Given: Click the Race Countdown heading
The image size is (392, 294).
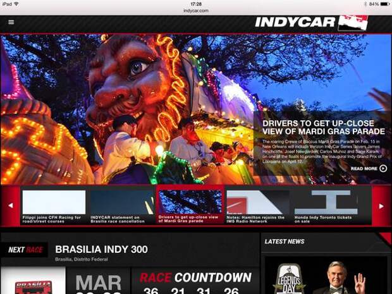Looking at the screenshot, I should pyautogui.click(x=195, y=278).
